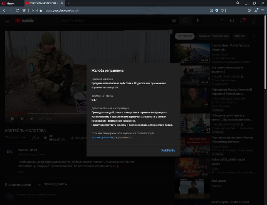Select the 'Последние' filter chip
Viewport: 267px width, 205px height.
[241, 36]
